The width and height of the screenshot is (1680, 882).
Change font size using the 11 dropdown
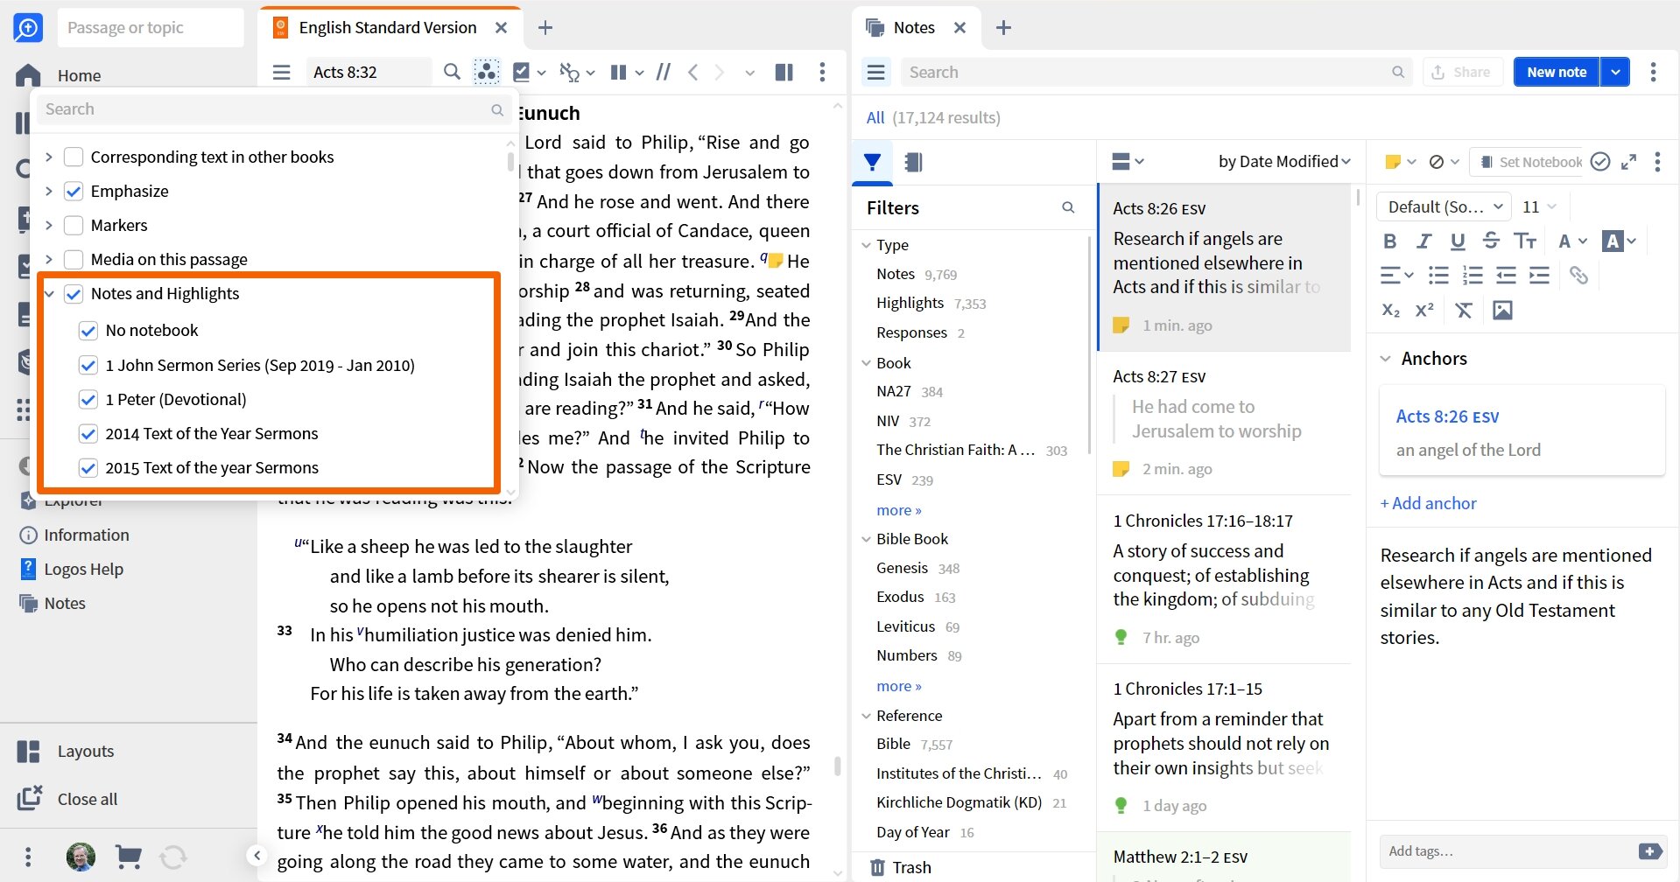point(1538,206)
